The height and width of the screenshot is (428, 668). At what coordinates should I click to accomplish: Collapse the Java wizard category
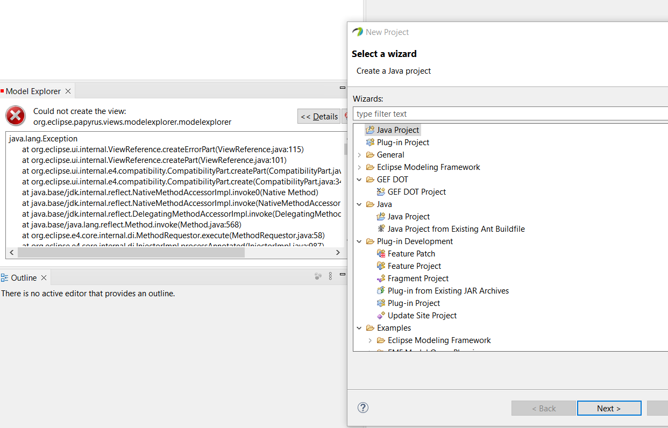point(359,204)
